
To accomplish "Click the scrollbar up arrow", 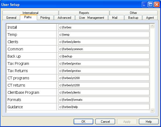I will click(x=152, y=26).
